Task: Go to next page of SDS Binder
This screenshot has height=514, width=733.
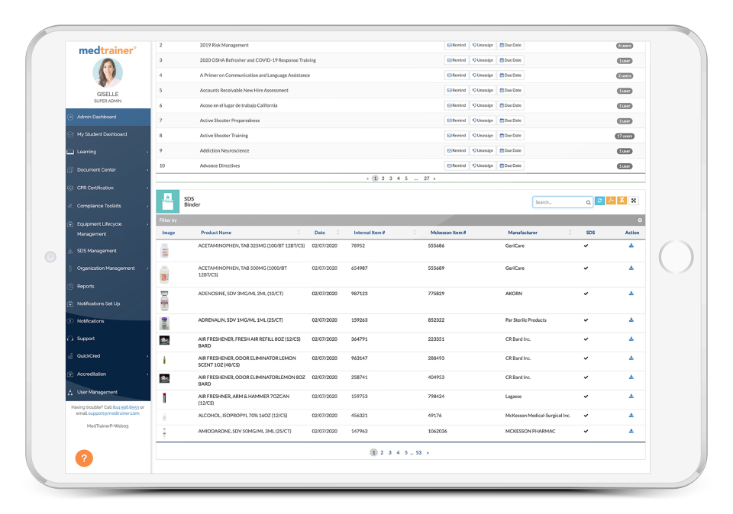Action: [428, 453]
